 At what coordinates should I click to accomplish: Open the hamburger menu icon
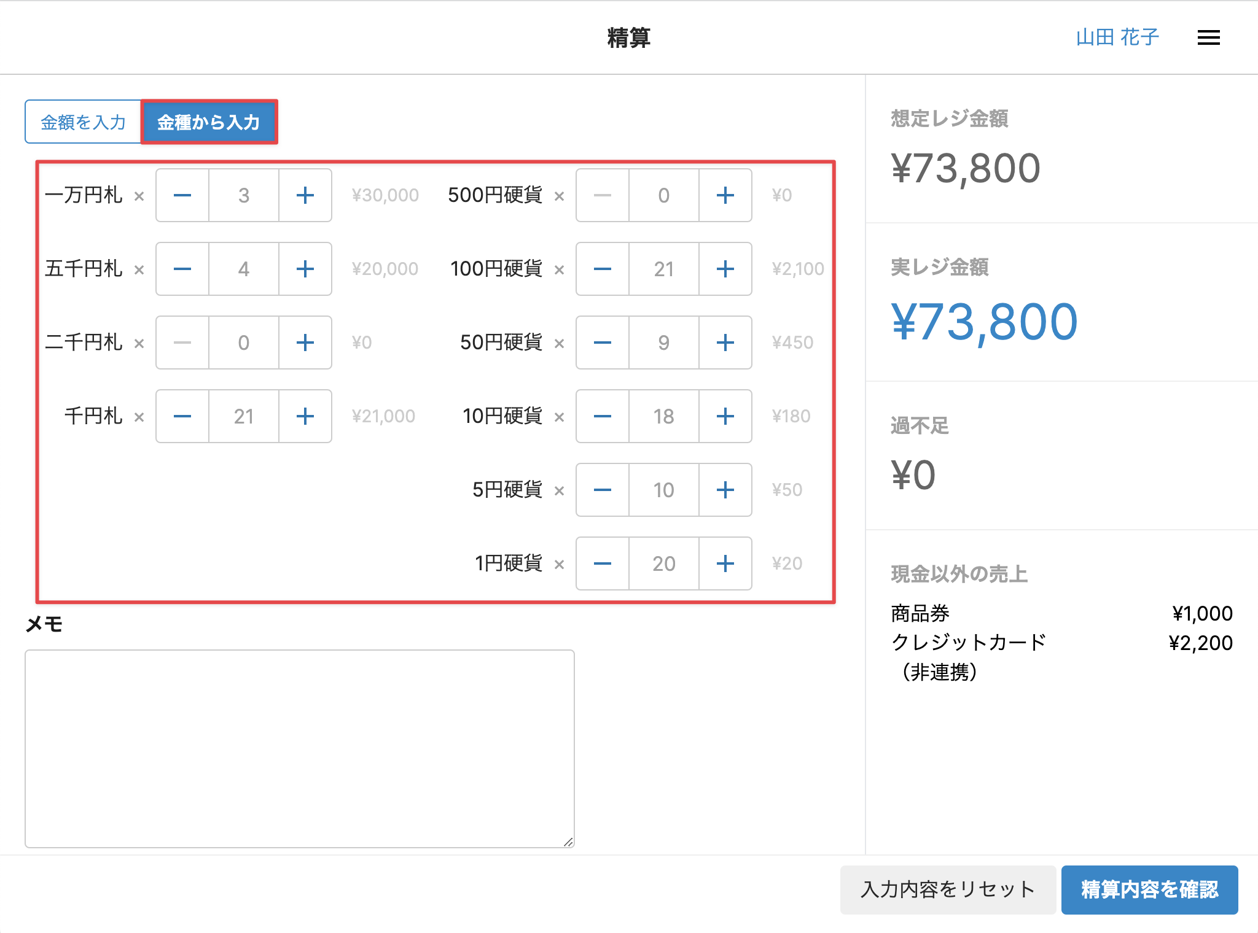point(1208,38)
